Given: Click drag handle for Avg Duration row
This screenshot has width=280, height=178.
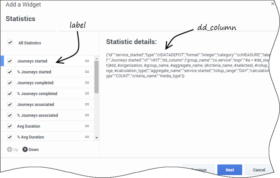Looking at the screenshot, I should (87, 126).
